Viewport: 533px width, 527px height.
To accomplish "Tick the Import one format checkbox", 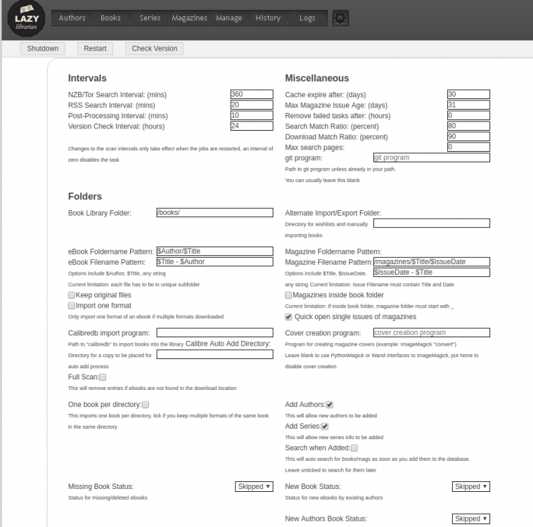I will coord(72,306).
